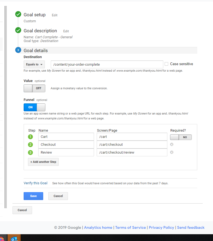The width and height of the screenshot is (213, 241).
Task: Click the green step 1 number icon
Action: click(30, 137)
